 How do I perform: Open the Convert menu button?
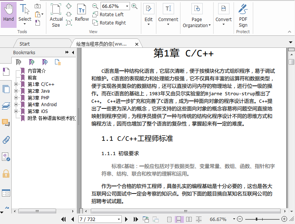(223, 14)
